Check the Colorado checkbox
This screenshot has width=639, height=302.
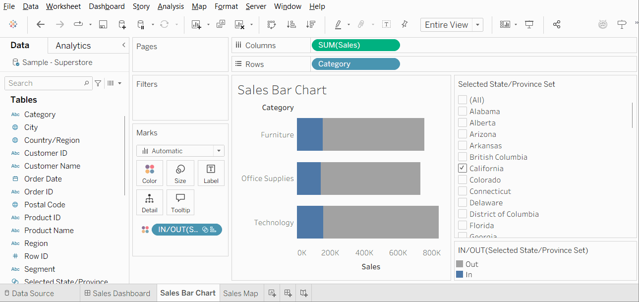[462, 180]
